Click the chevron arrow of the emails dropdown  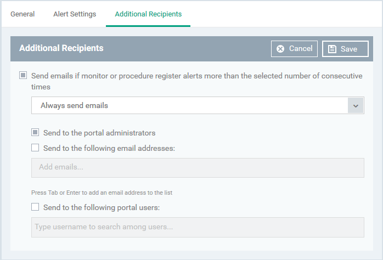pos(356,105)
